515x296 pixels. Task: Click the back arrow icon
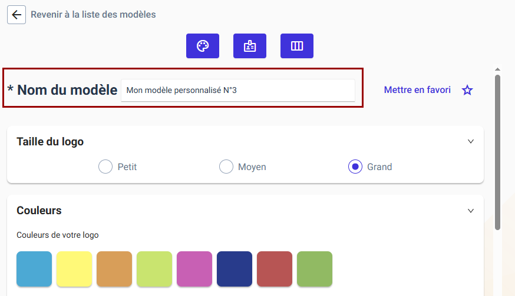(x=16, y=15)
